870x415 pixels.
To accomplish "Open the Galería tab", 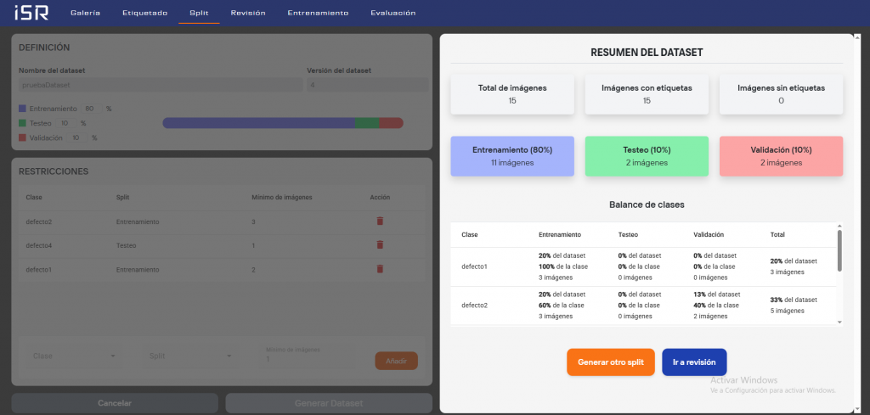I will pos(85,14).
